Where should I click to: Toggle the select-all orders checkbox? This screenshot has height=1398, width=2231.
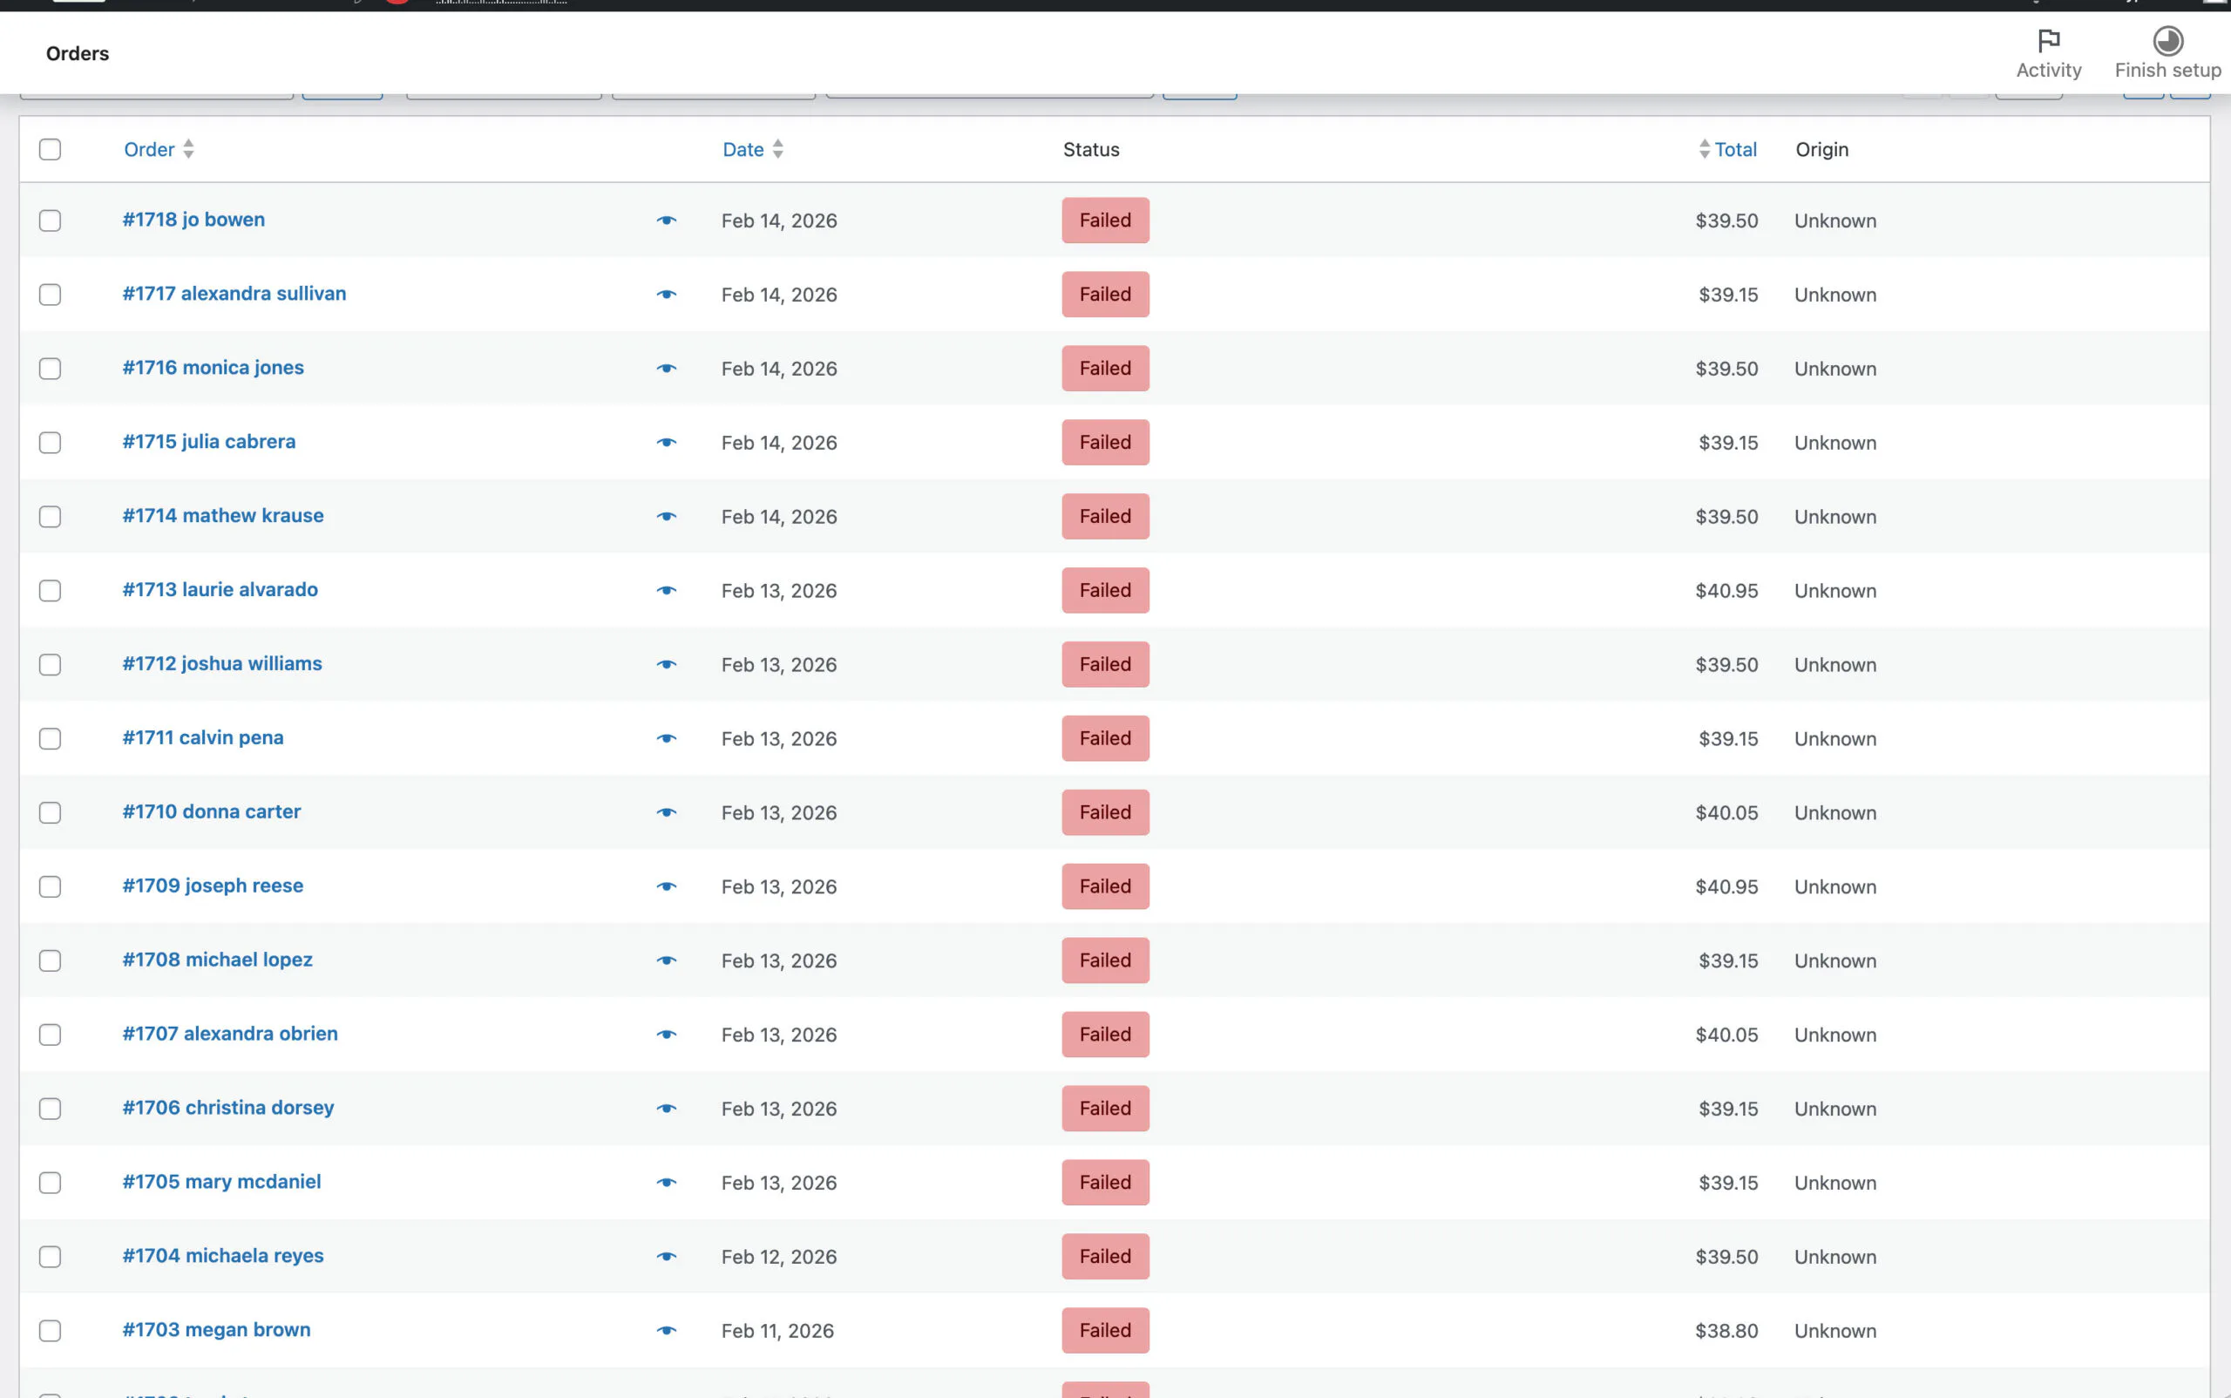click(x=50, y=149)
